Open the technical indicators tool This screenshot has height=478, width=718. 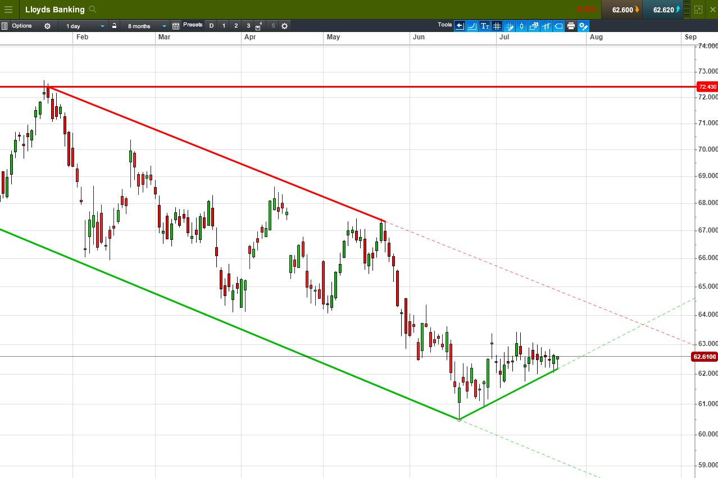coord(546,26)
